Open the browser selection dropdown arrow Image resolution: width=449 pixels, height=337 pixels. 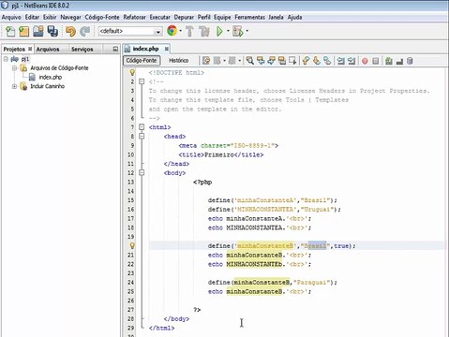tap(181, 31)
